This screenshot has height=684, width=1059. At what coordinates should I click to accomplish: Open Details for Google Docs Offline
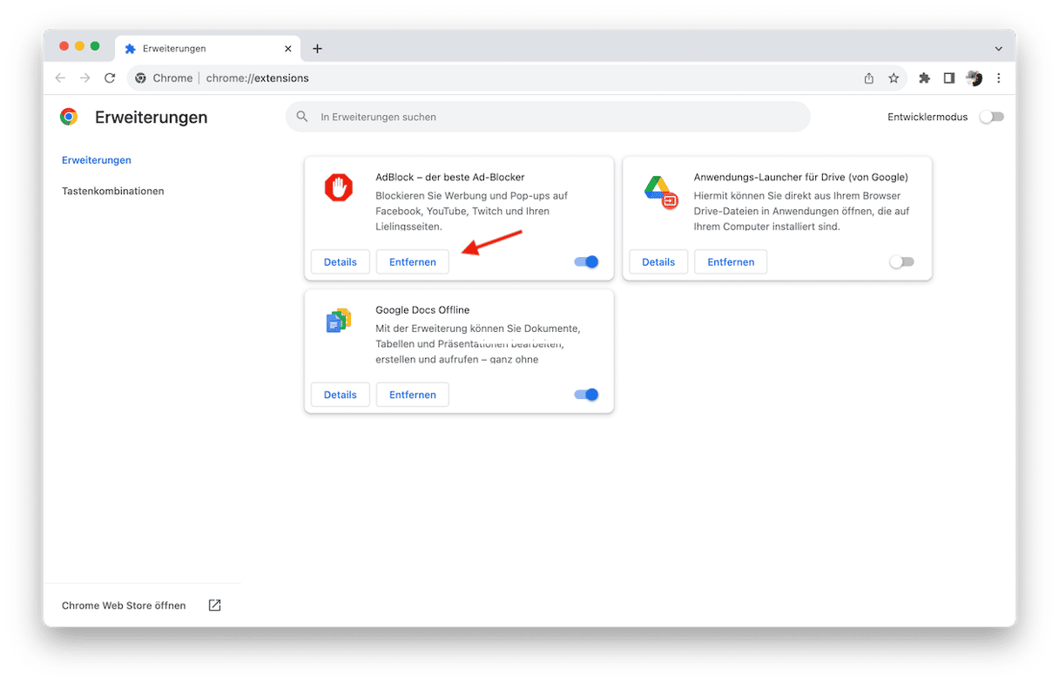tap(341, 395)
